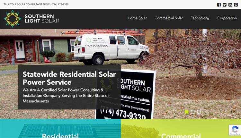Open the Facebook social icon
Viewport: 241px width, 138px height.
219,5
